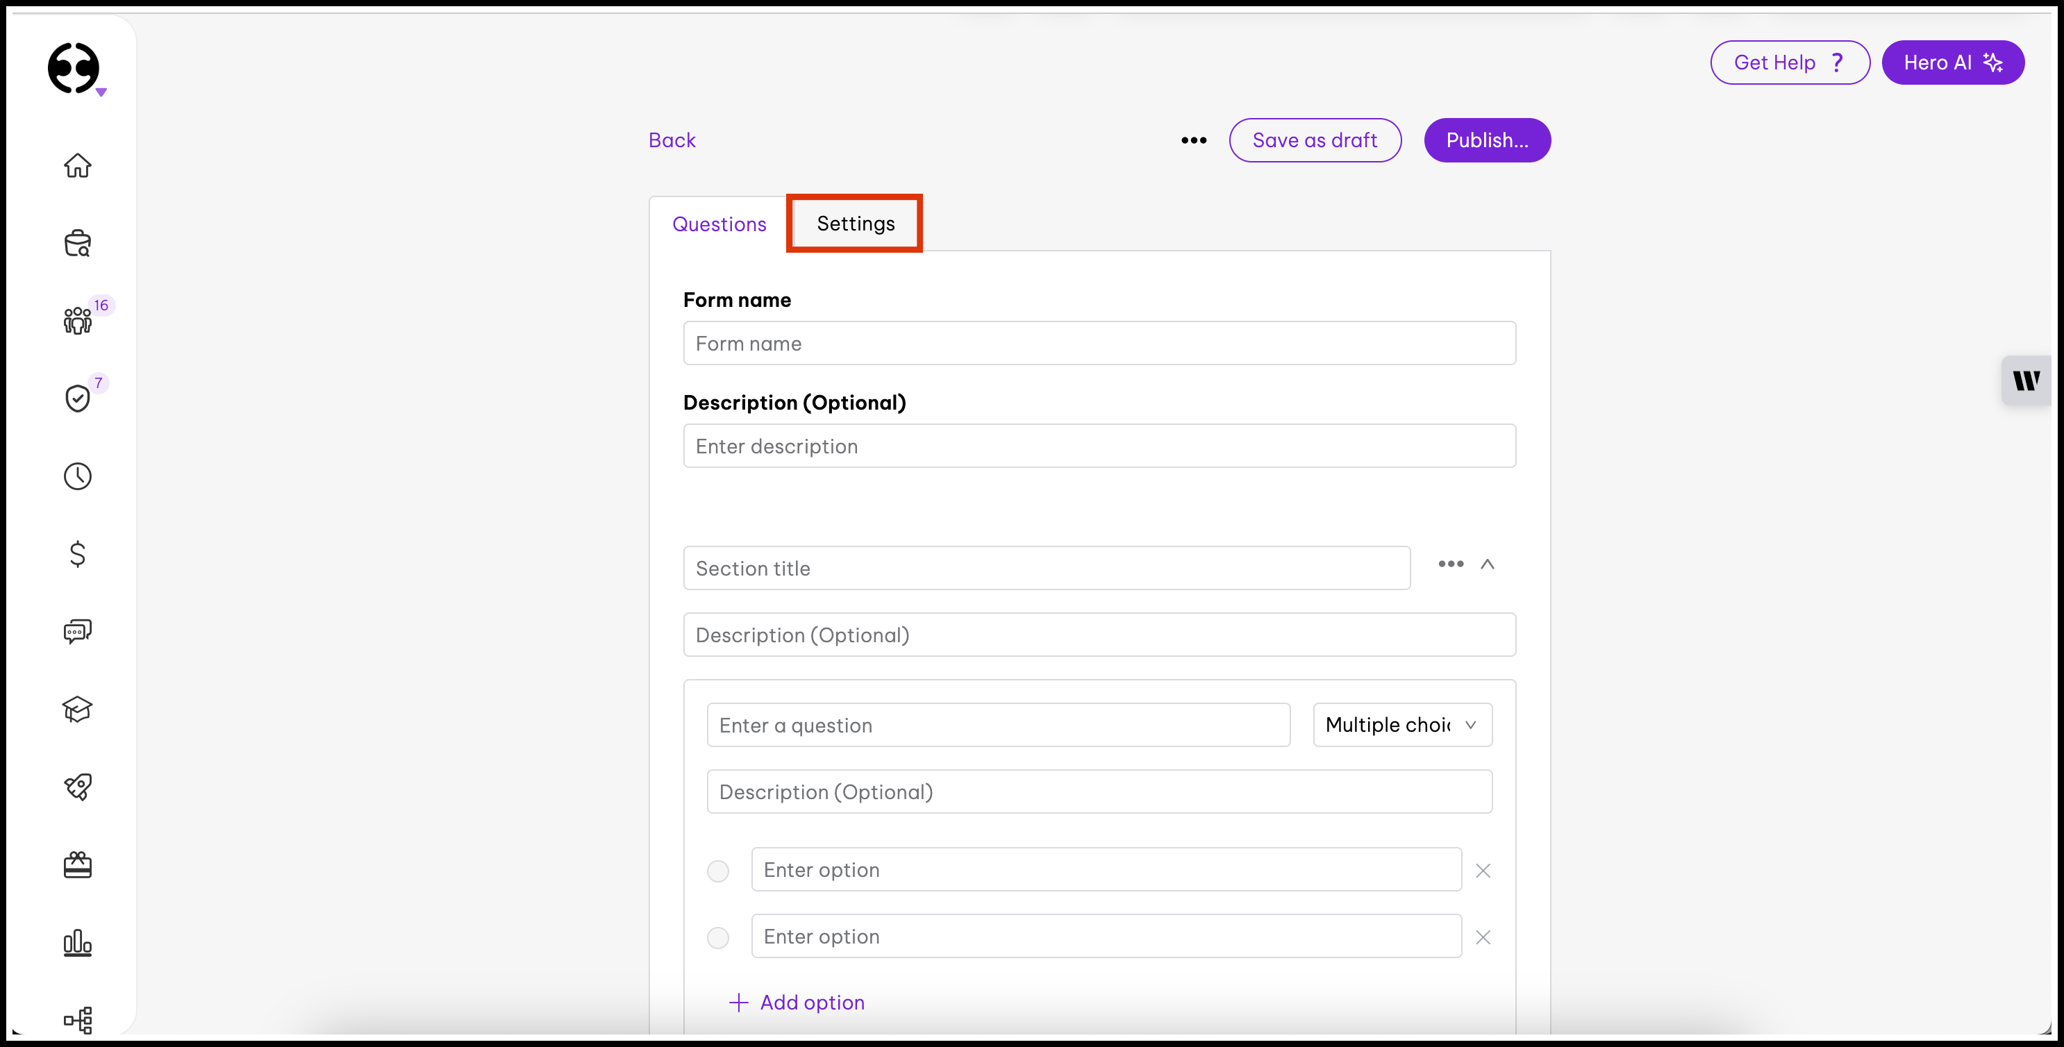The image size is (2064, 1047).
Task: Switch to the Questions tab
Action: [719, 224]
